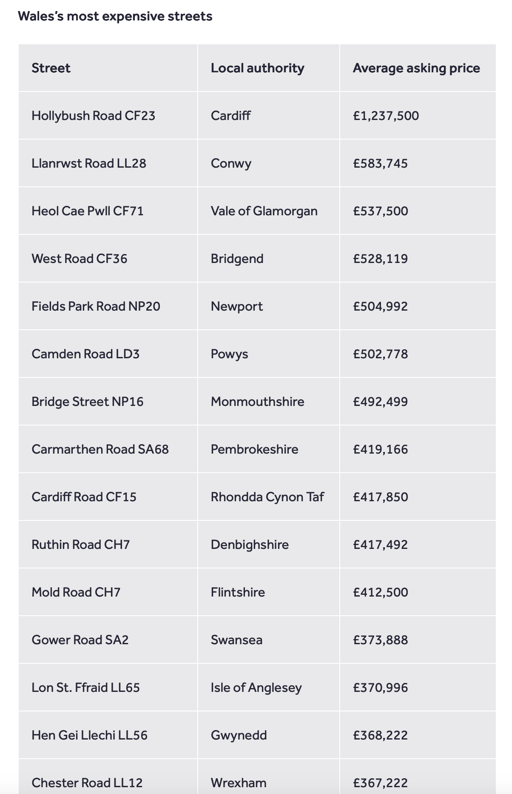
Task: Click the Newport local authority cell
Action: tap(236, 306)
